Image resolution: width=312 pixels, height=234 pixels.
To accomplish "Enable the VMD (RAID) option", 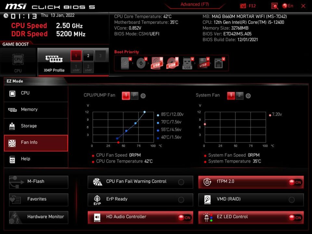I will [x=292, y=200].
